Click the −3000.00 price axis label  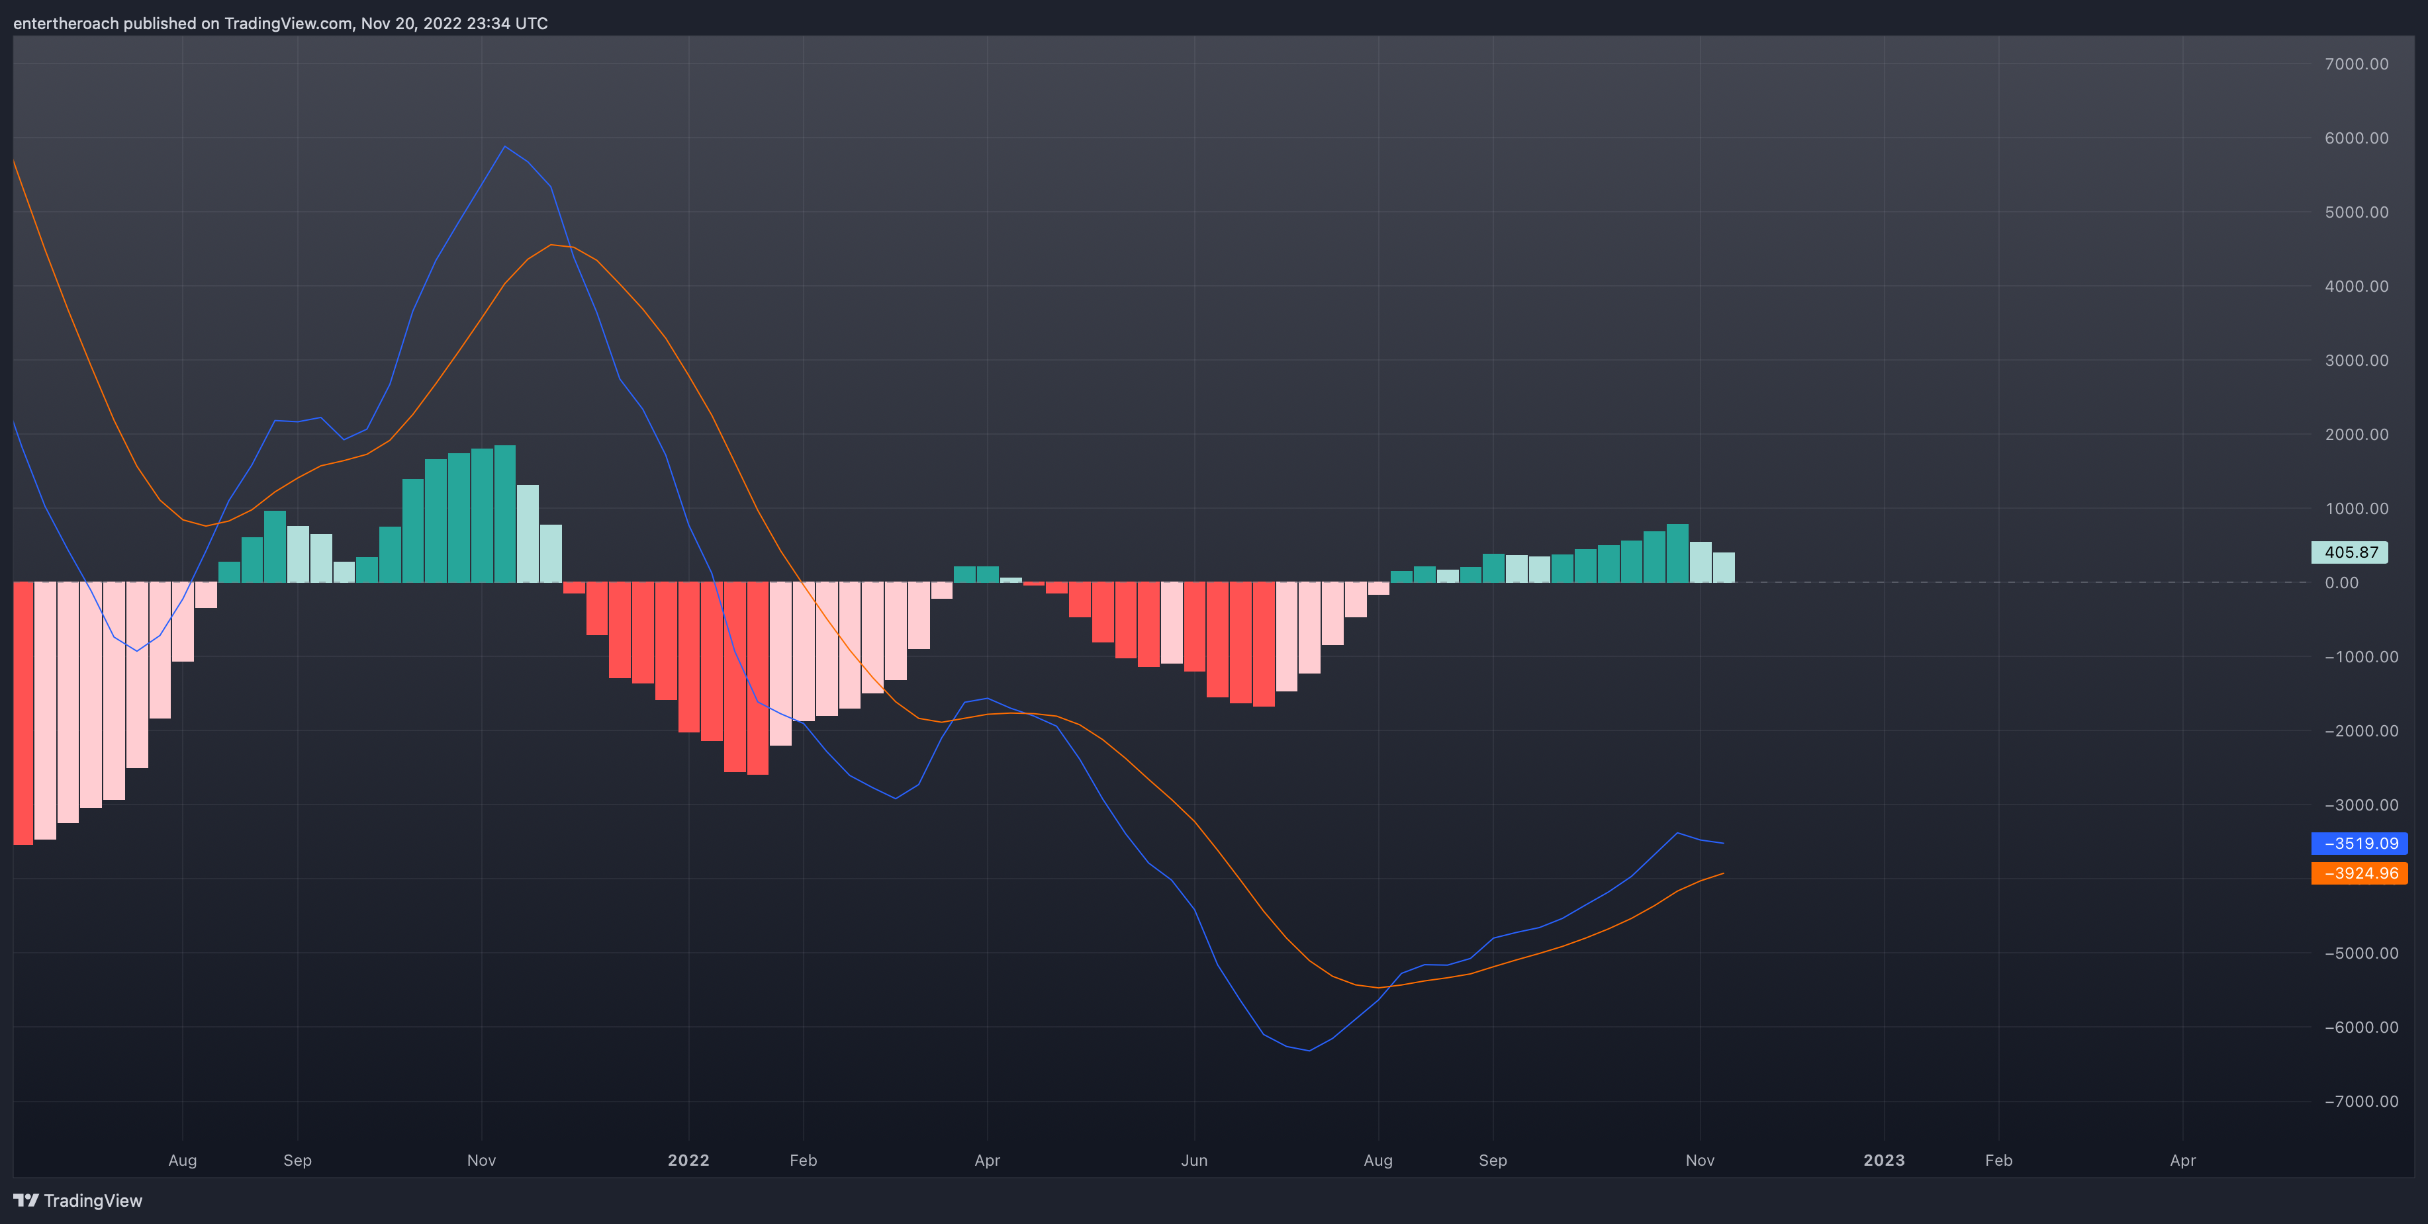pyautogui.click(x=2361, y=805)
